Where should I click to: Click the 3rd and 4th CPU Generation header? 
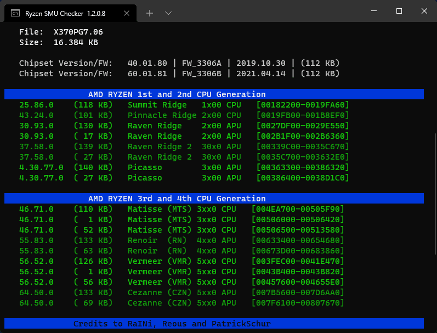[x=214, y=199]
